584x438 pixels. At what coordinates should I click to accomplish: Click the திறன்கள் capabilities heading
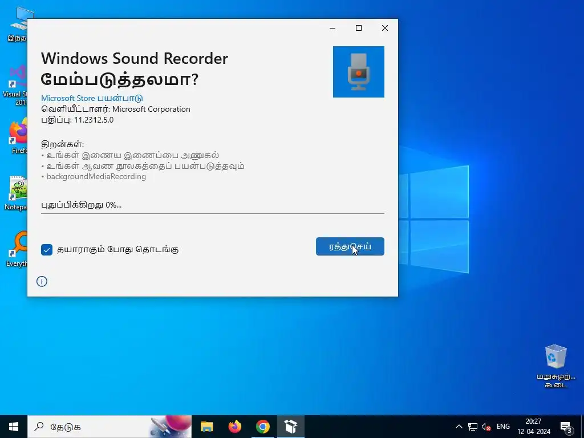pos(63,144)
